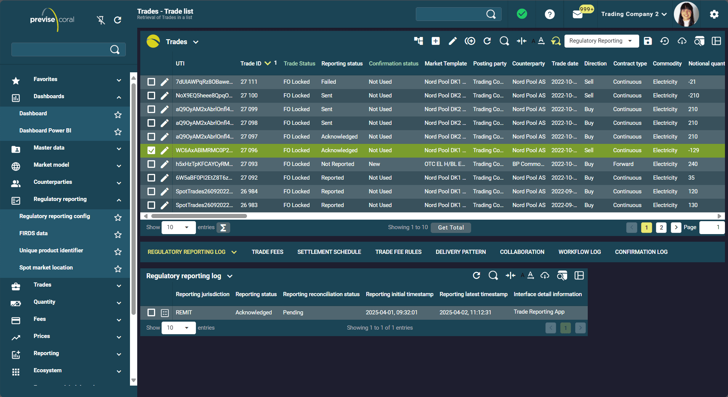This screenshot has width=728, height=397.
Task: Click the add new trade plus icon
Action: (435, 41)
